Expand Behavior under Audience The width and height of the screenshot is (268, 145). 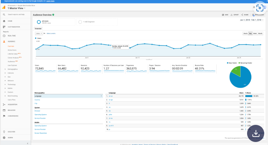tap(5, 81)
